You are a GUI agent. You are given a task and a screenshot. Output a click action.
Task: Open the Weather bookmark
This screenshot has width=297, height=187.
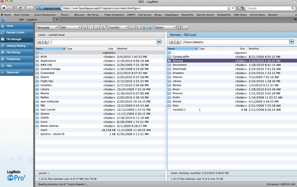pos(273,15)
